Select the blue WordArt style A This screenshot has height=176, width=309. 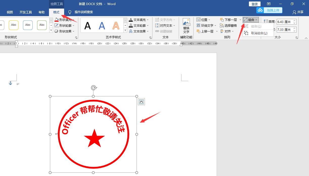point(102,25)
